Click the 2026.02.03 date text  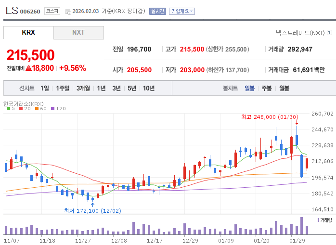[86, 11]
